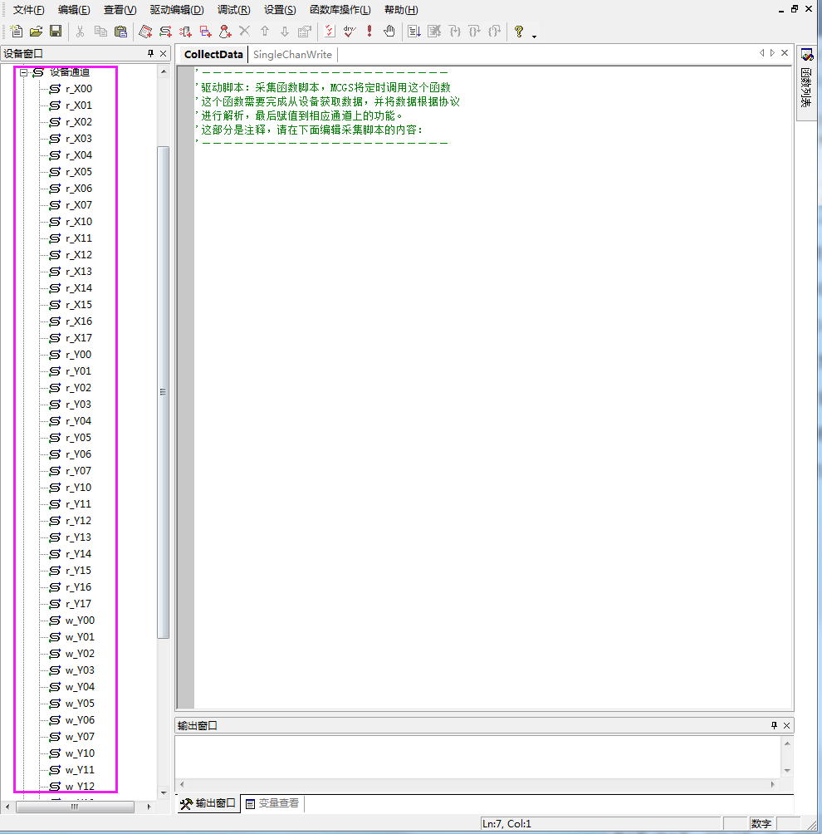Screen dimensions: 822x834
Task: Select the r_X07 channel
Action: point(78,205)
